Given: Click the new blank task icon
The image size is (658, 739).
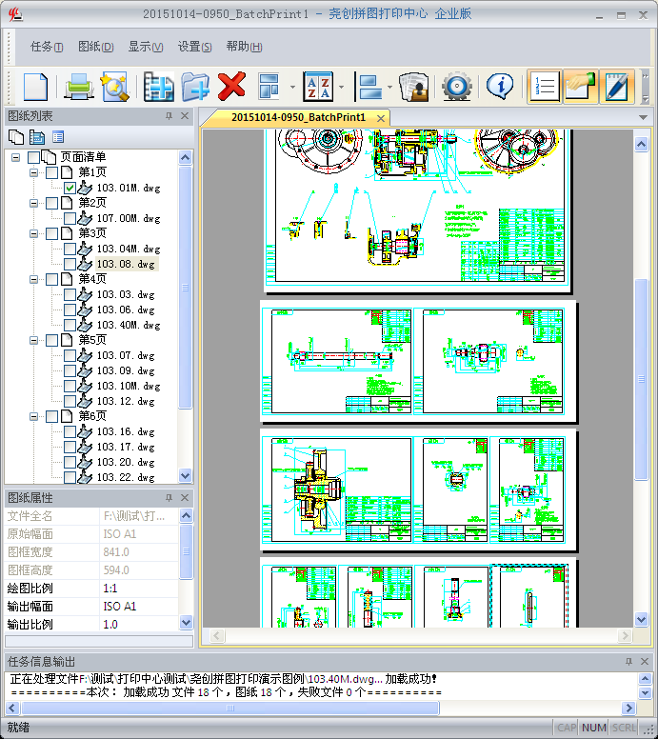Looking at the screenshot, I should pyautogui.click(x=35, y=87).
